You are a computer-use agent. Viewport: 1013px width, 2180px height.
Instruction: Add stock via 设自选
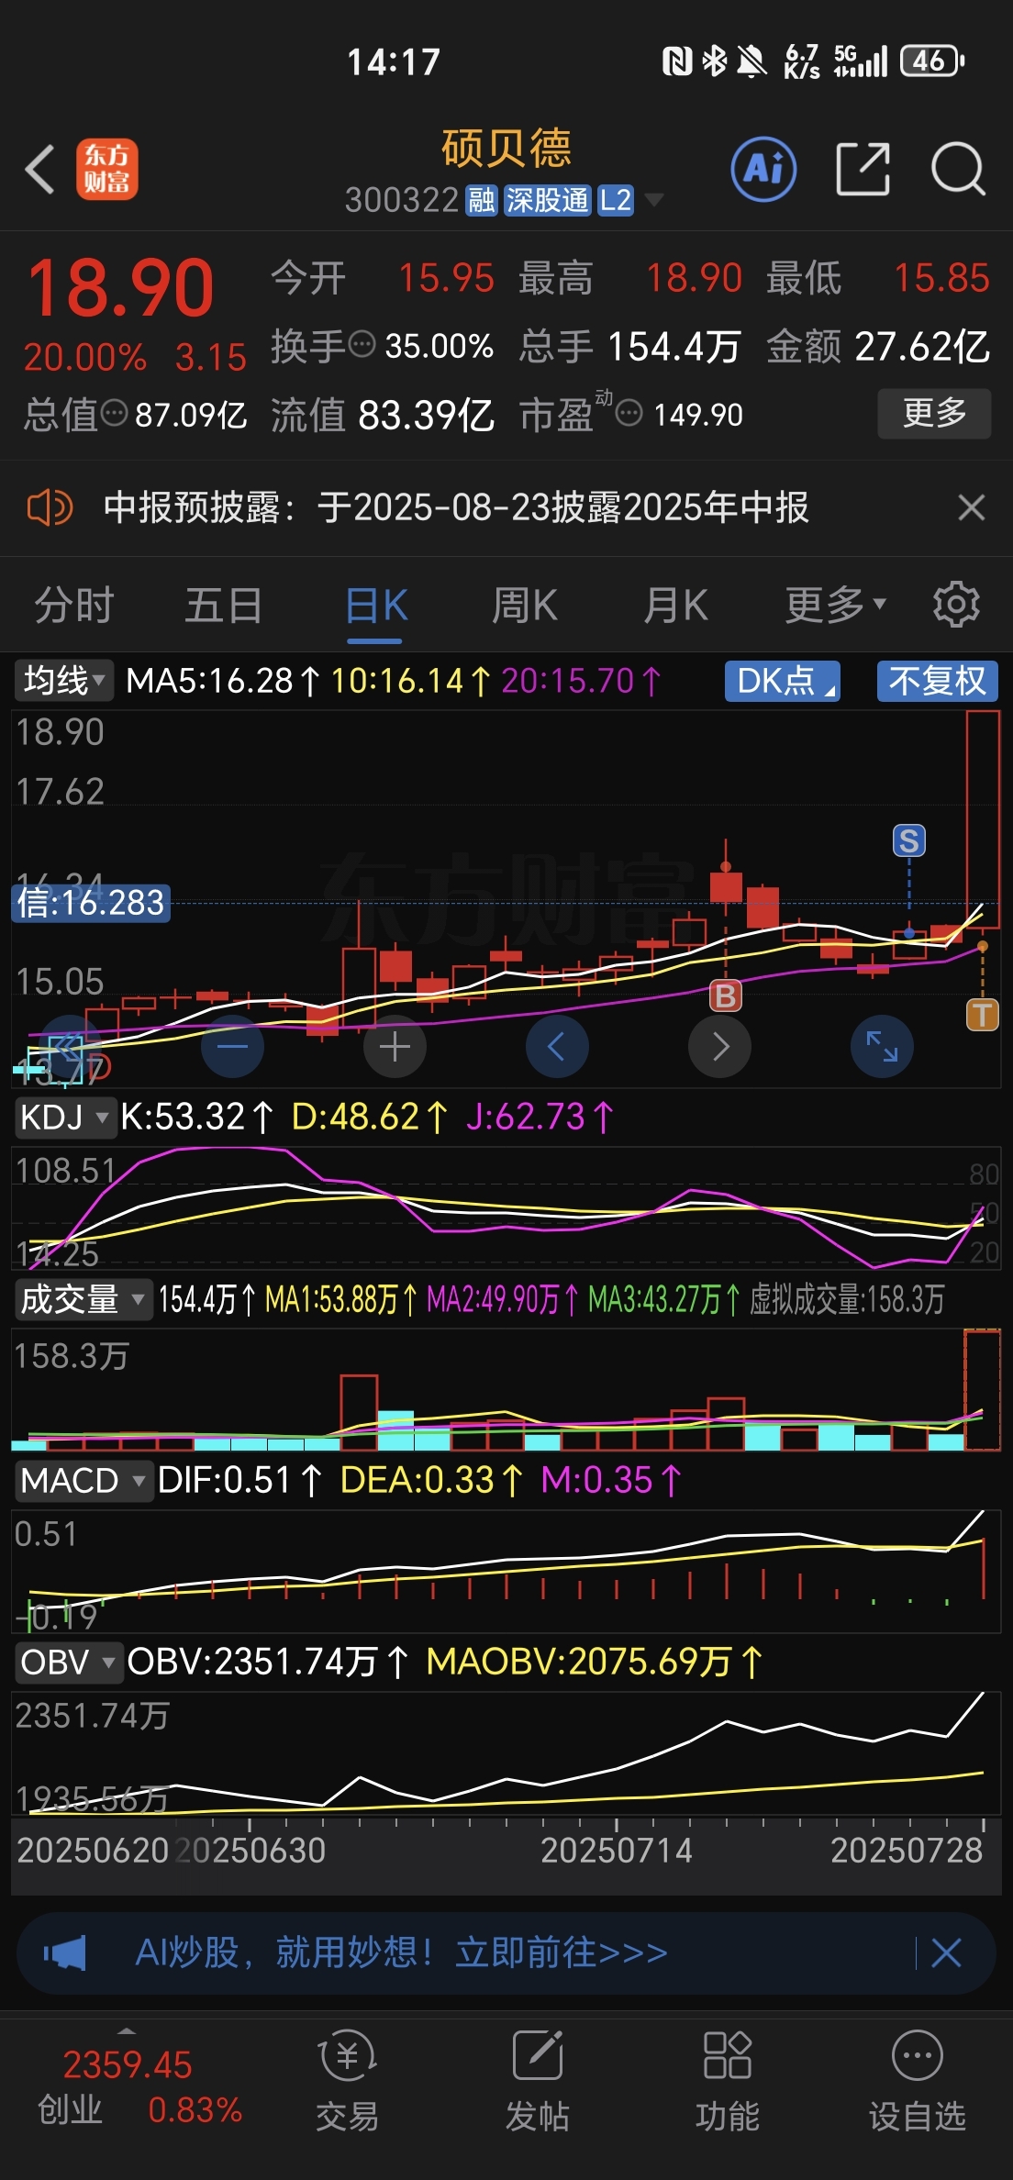pyautogui.click(x=918, y=2081)
